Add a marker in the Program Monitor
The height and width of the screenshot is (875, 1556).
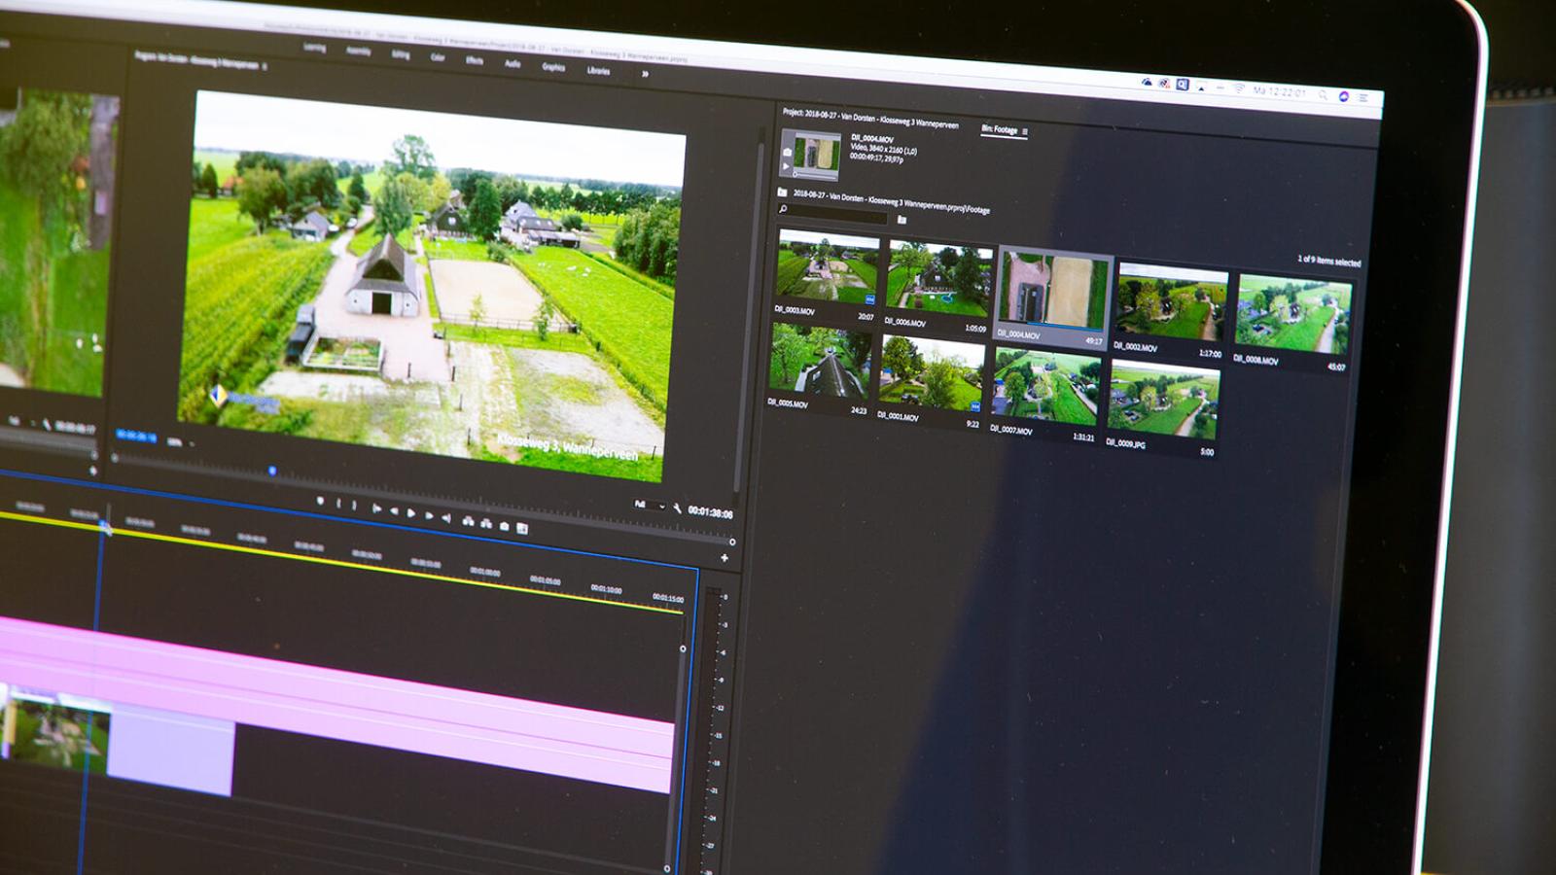[x=320, y=502]
